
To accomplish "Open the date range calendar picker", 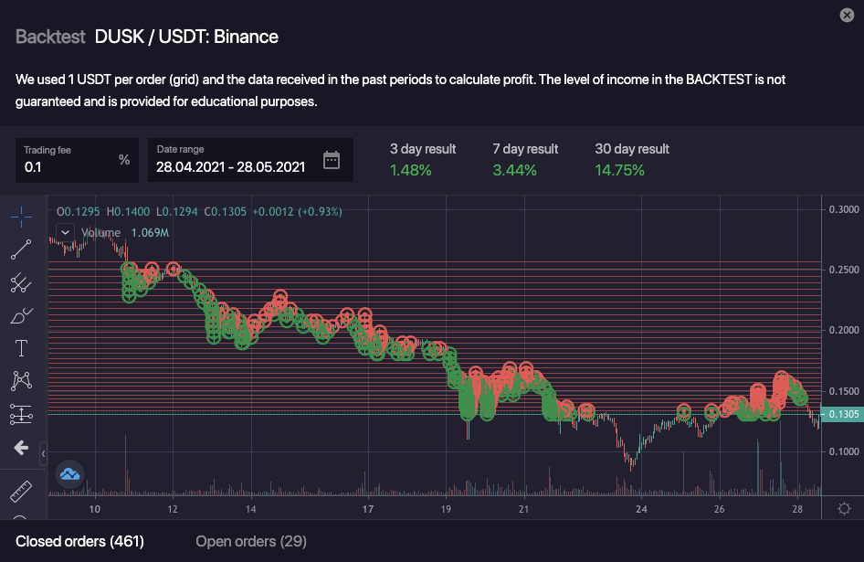I will click(332, 160).
